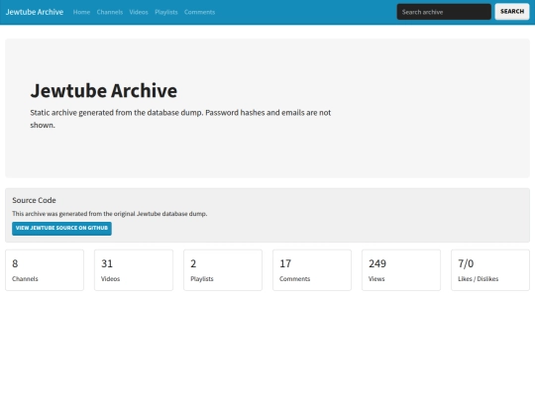Click the Source Code panel title
Viewport: 535px width, 401px height.
coord(34,200)
